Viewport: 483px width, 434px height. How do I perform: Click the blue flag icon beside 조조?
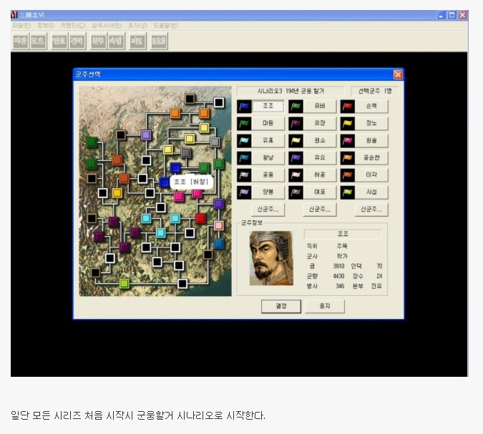(244, 107)
